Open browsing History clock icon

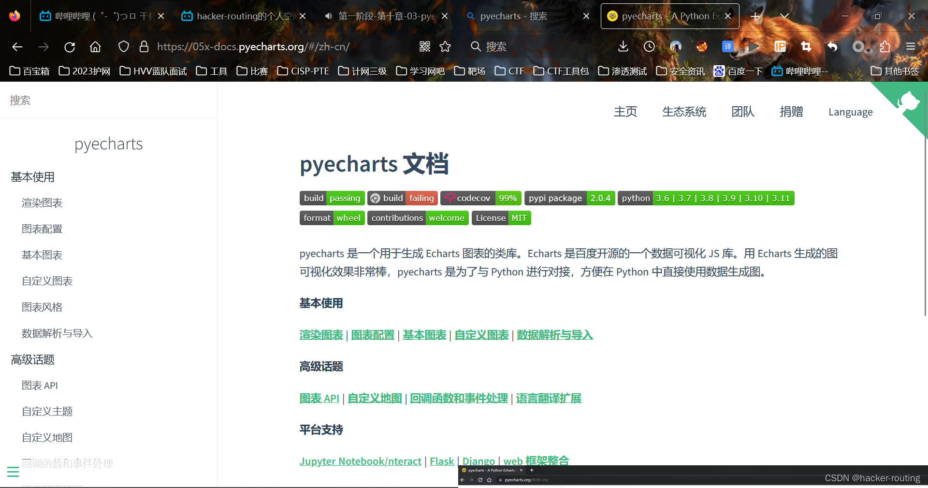pos(649,46)
